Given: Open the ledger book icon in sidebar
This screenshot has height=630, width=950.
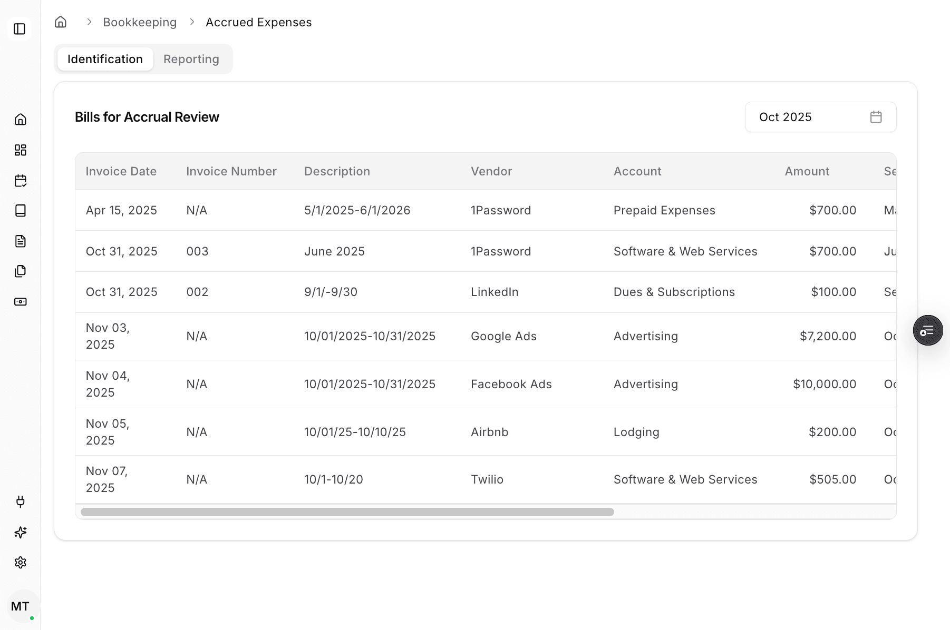Looking at the screenshot, I should tap(21, 211).
